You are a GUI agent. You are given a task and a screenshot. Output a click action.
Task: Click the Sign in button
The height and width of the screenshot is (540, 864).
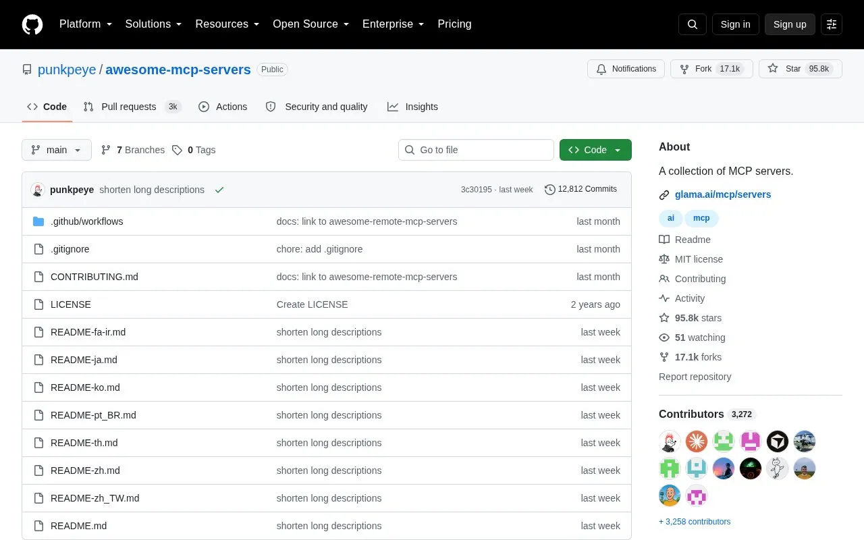click(x=735, y=24)
